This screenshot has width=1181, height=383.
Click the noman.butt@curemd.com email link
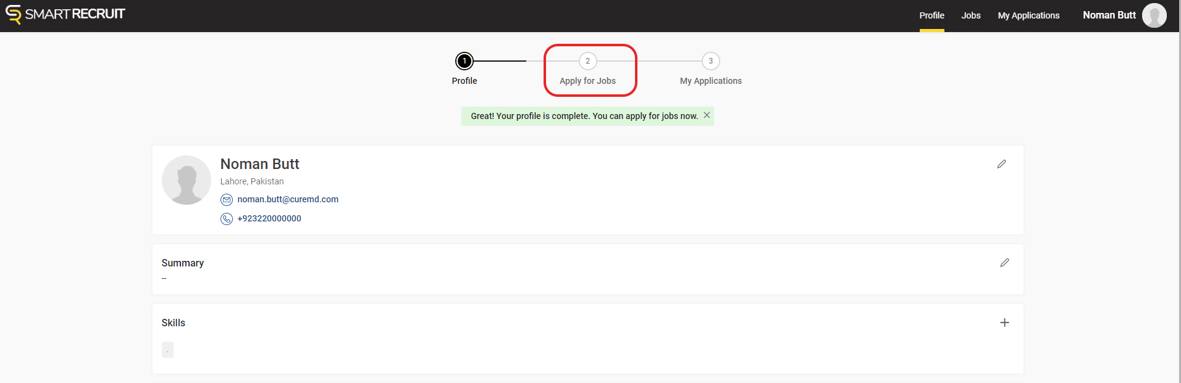[288, 199]
